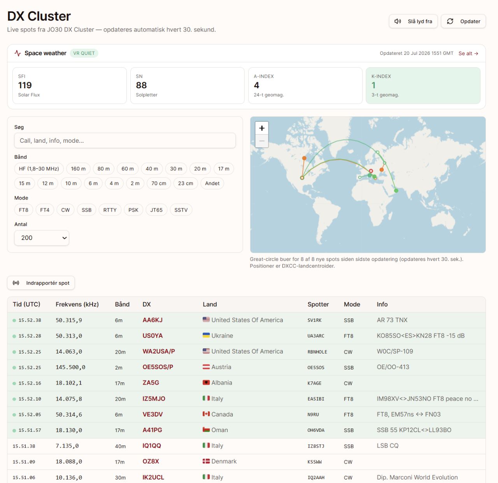Enable the HF (1,8–30 MHz) band filter
The width and height of the screenshot is (498, 483).
point(39,169)
